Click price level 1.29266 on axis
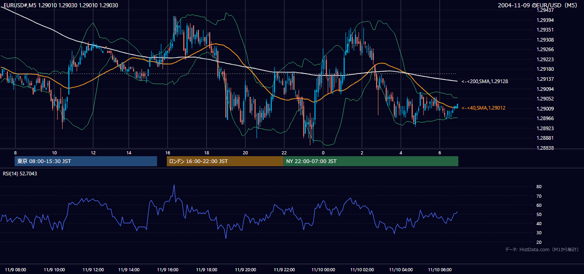Image resolution: width=584 pixels, height=274 pixels. click(545, 49)
